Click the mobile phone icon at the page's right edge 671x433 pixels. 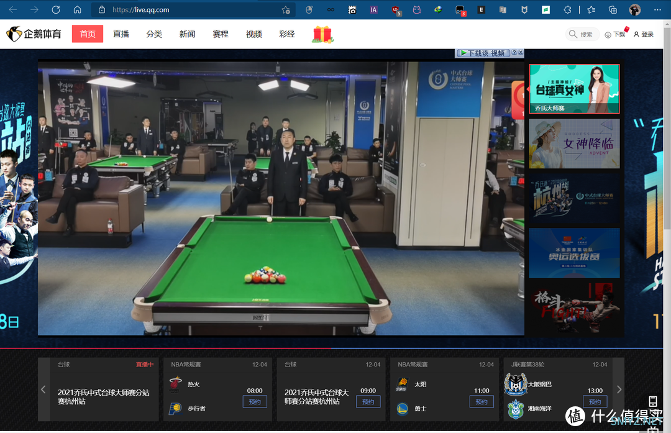coord(652,401)
